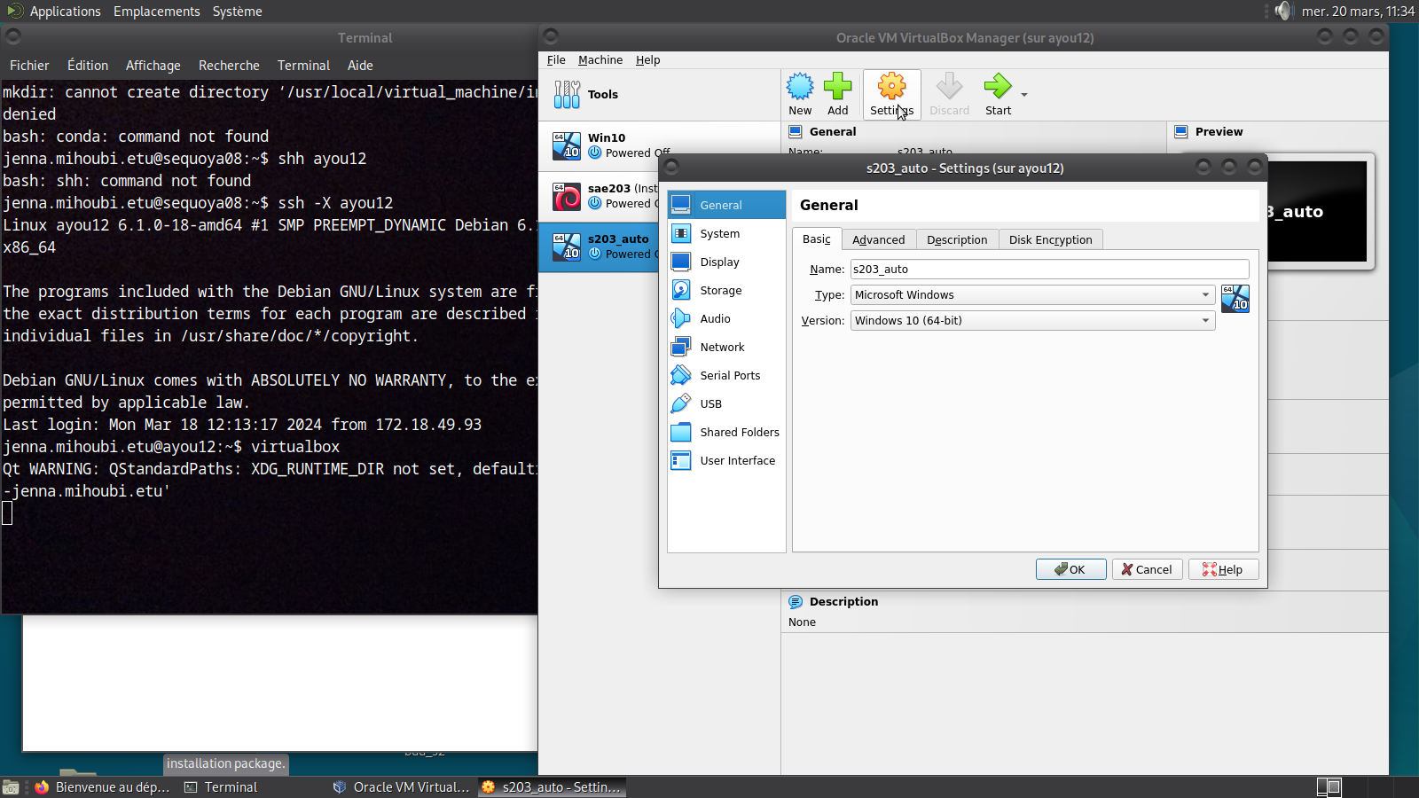Viewport: 1419px width, 798px height.
Task: Open the Help menu in VirtualBox Manager
Action: [647, 60]
